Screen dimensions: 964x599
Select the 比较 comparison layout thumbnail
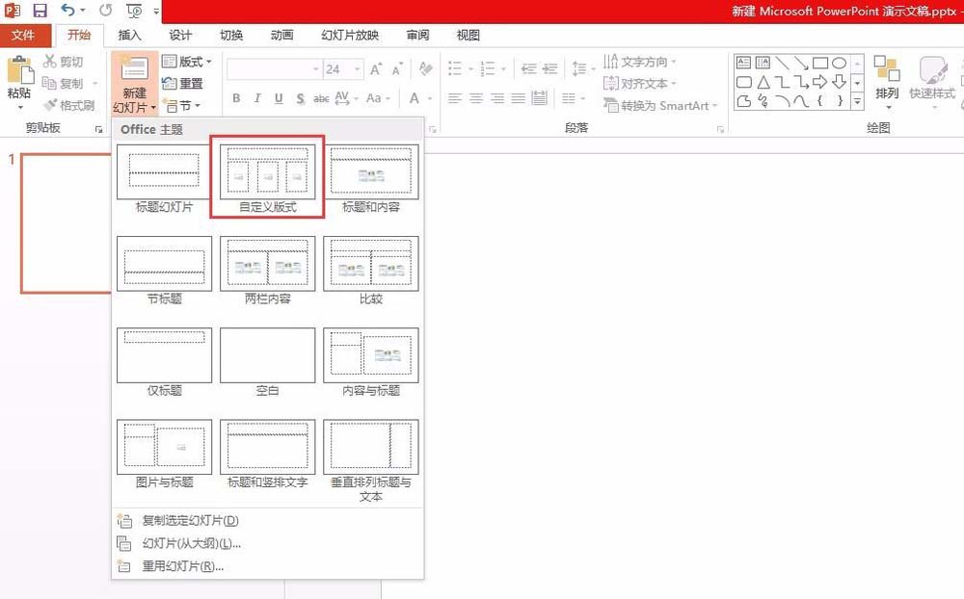click(x=371, y=264)
